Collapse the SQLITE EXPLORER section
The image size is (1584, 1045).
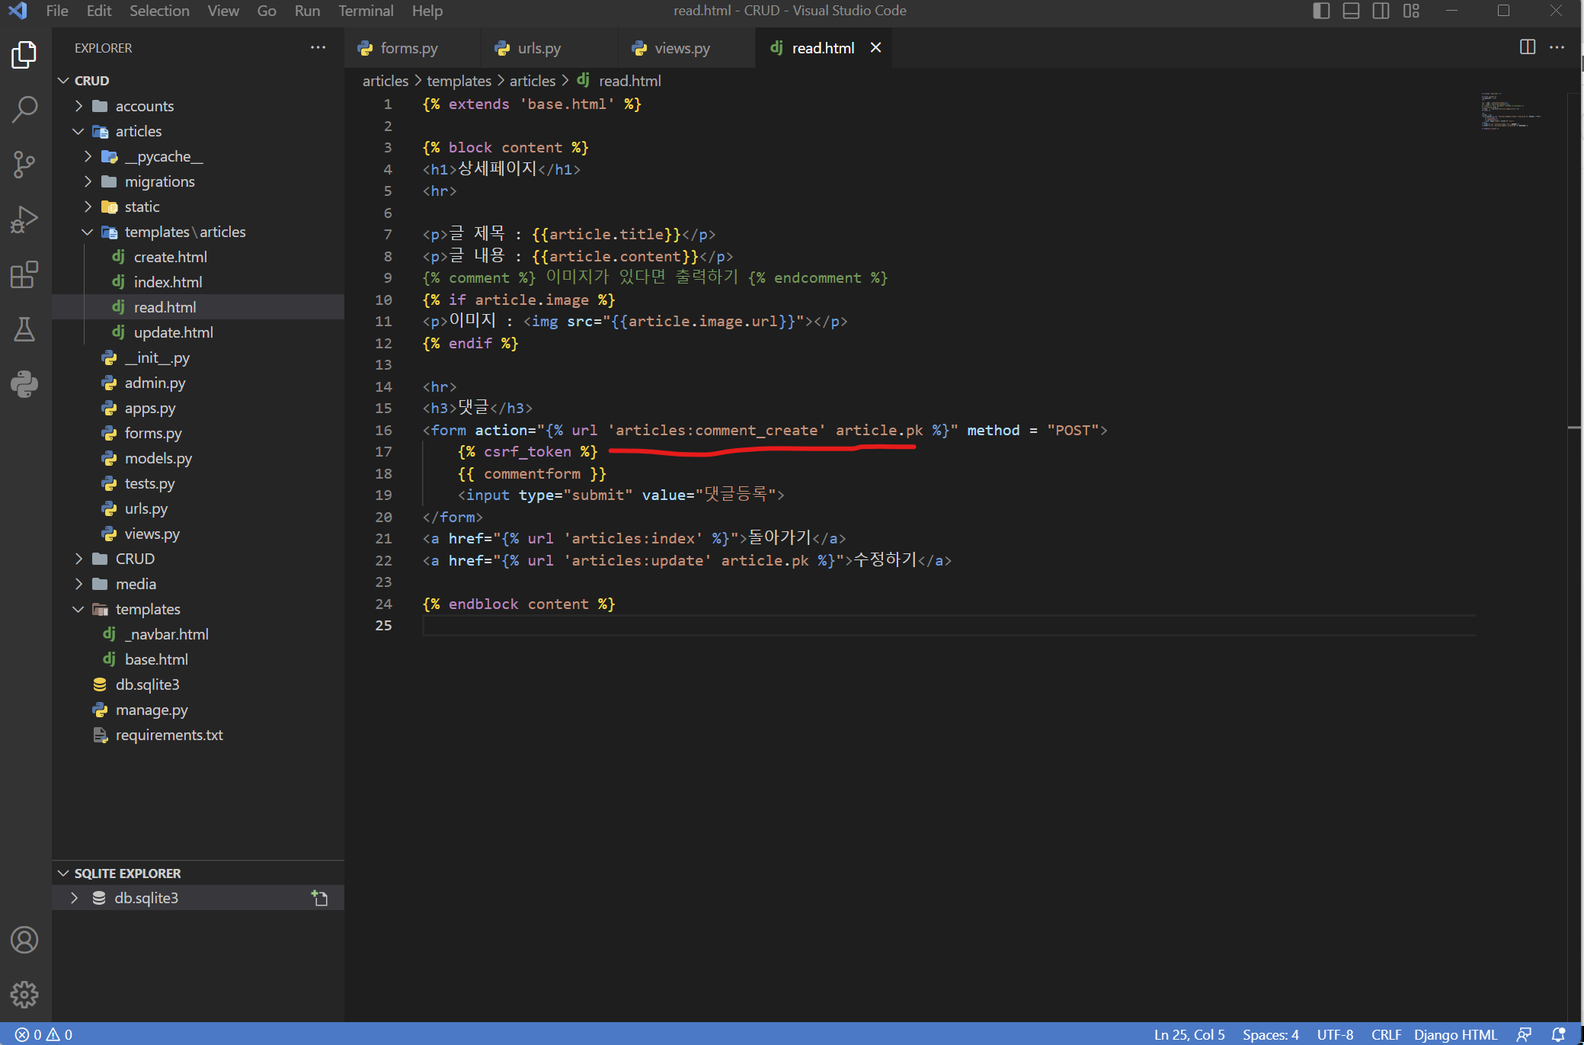pyautogui.click(x=63, y=874)
